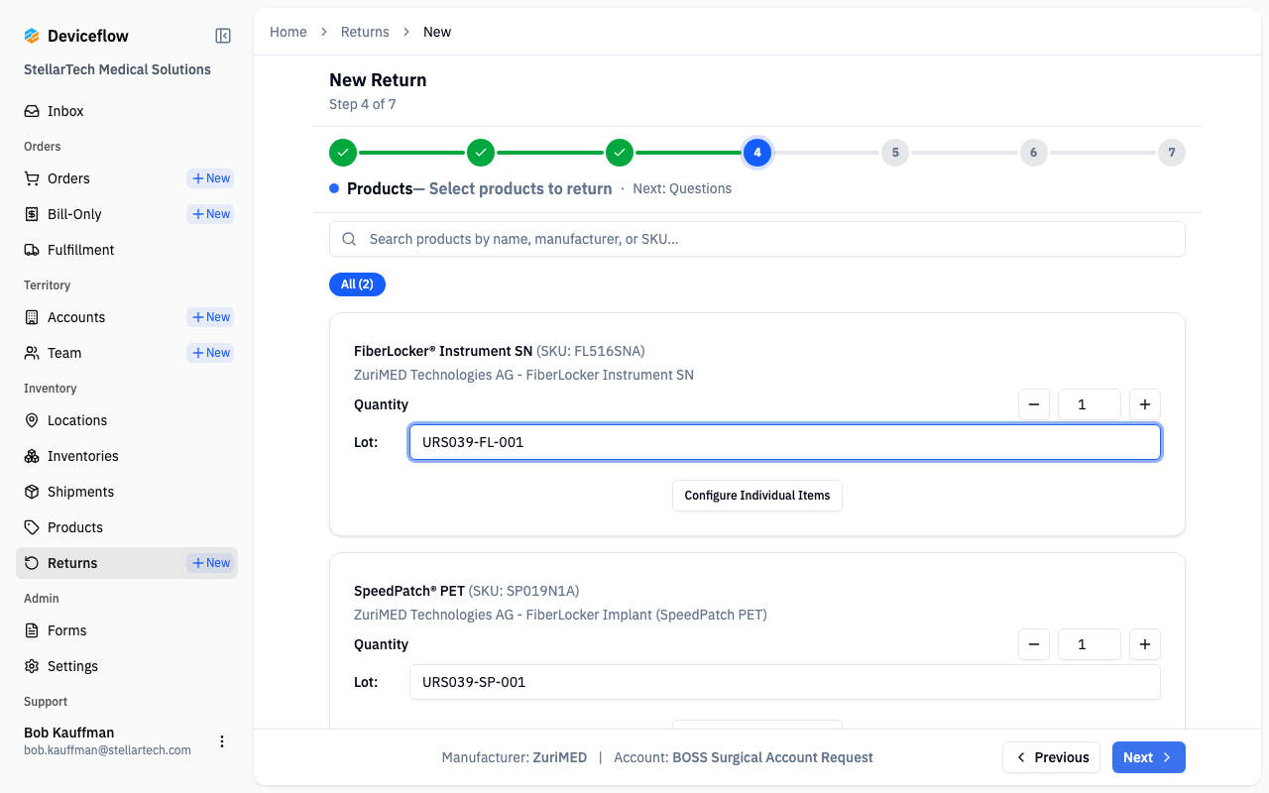Screen dimensions: 1269x793
Task: Go to Home breadcrumb
Action: click(x=288, y=32)
